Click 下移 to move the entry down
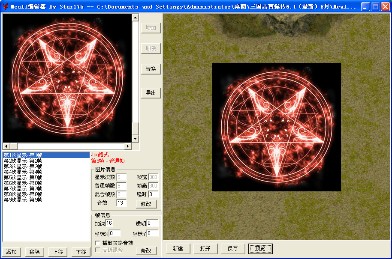392x259 pixels. click(x=81, y=252)
